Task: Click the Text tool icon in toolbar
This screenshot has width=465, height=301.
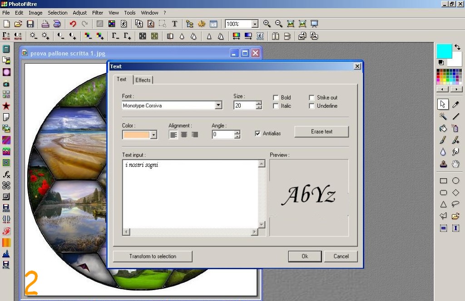Action: [174, 24]
